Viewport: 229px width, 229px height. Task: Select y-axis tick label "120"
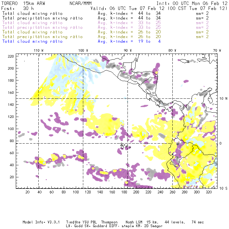[11, 117]
